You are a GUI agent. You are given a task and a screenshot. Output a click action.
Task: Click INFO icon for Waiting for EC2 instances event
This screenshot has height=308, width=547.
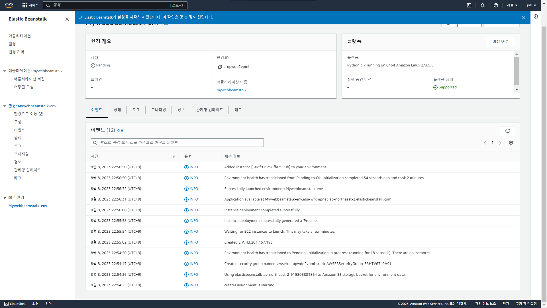coord(186,232)
